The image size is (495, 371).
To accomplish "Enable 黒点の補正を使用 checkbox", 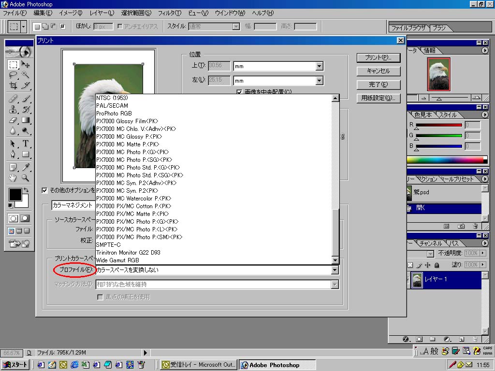I will (x=101, y=297).
